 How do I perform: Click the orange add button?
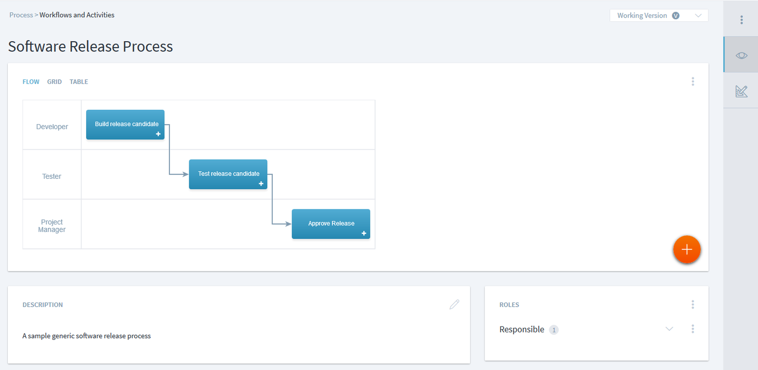[687, 249]
